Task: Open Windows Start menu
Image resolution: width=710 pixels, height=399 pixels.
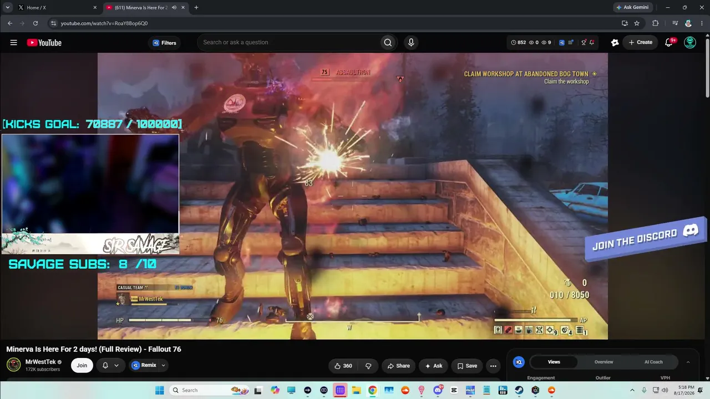Action: click(159, 390)
